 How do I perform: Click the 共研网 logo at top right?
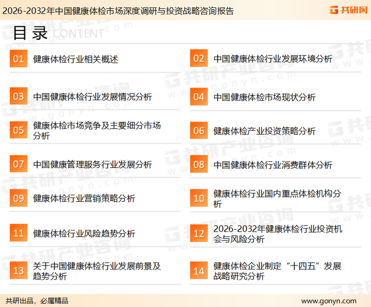coord(349,10)
